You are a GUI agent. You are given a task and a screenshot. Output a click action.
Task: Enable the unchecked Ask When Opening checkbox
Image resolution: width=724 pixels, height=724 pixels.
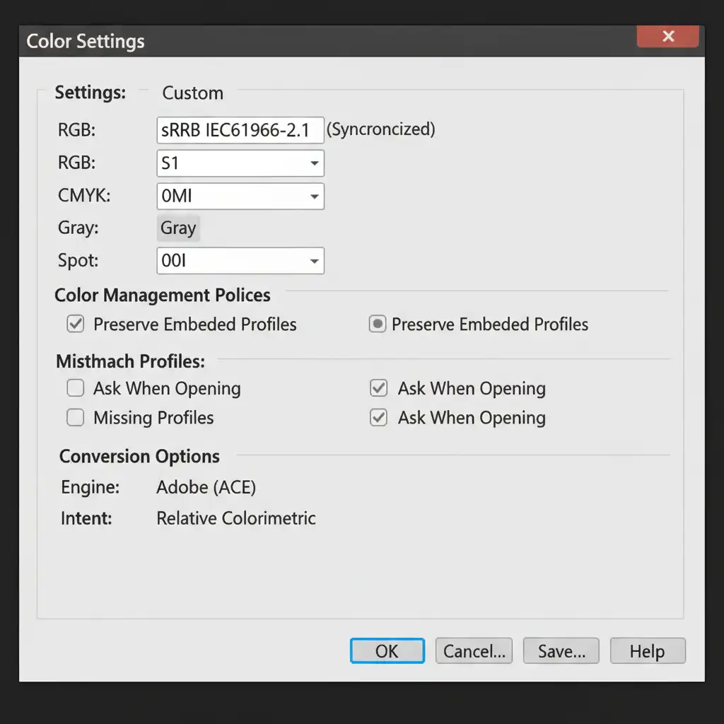pyautogui.click(x=75, y=388)
